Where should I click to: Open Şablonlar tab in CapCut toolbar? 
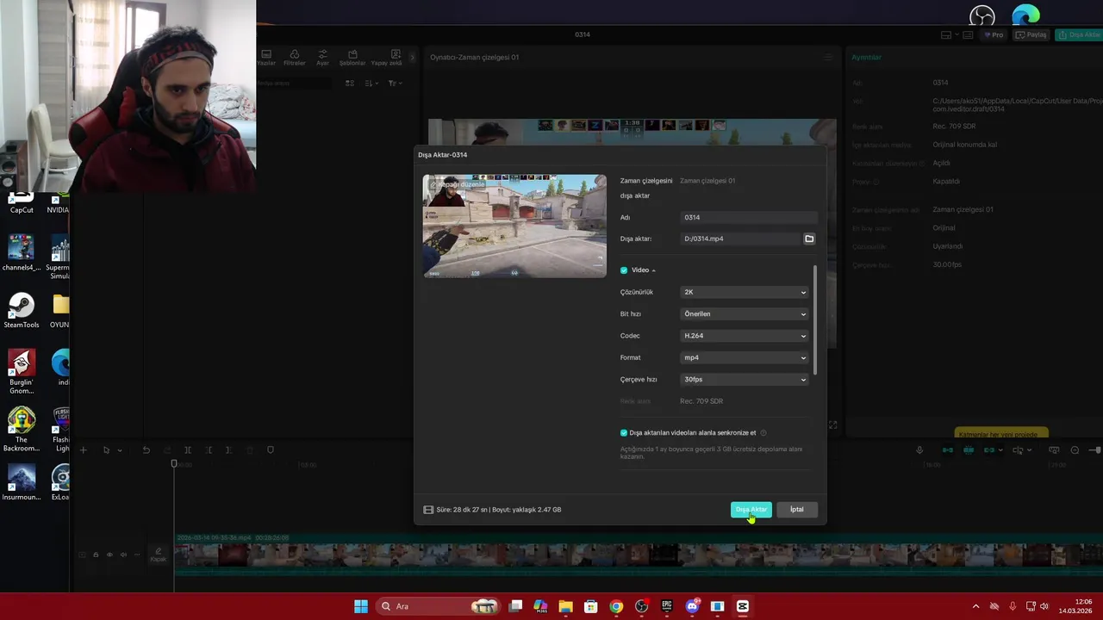352,58
